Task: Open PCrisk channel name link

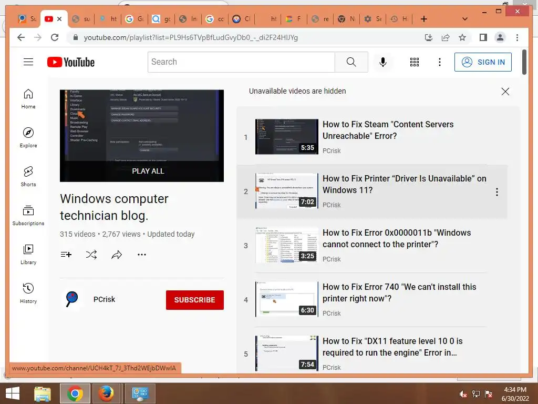Action: click(x=105, y=299)
